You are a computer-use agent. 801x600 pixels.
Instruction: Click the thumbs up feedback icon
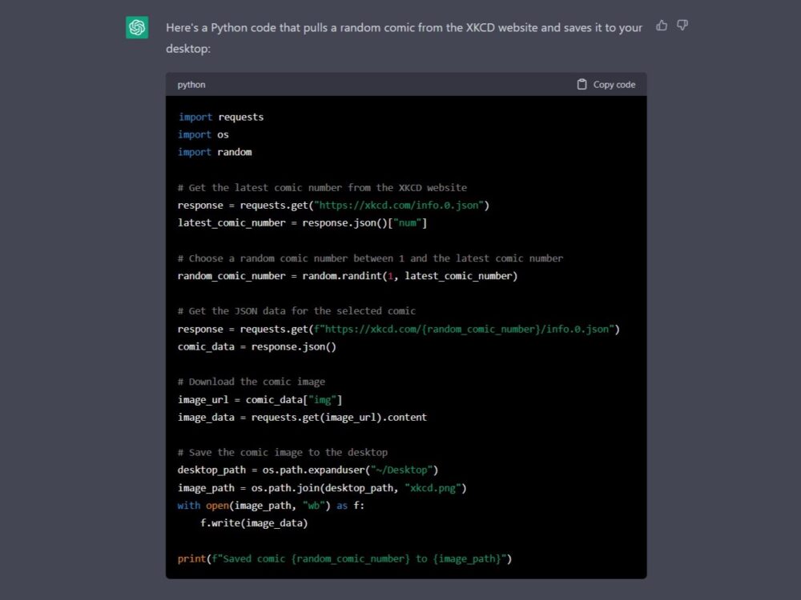[x=662, y=26]
